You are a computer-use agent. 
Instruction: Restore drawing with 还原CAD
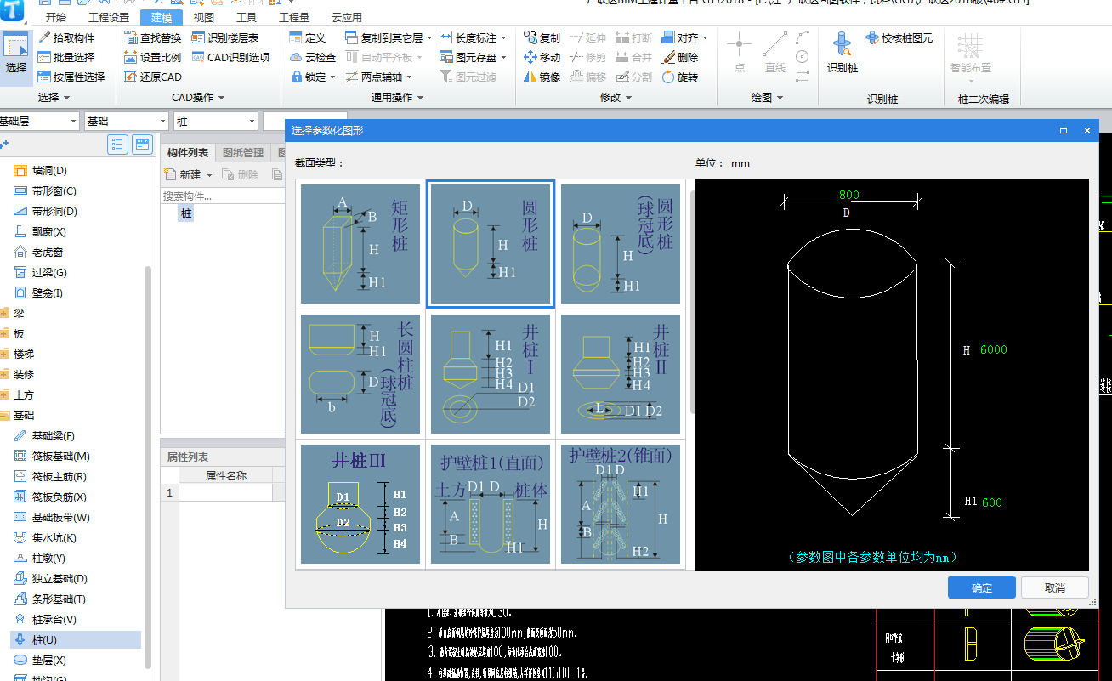pos(152,77)
